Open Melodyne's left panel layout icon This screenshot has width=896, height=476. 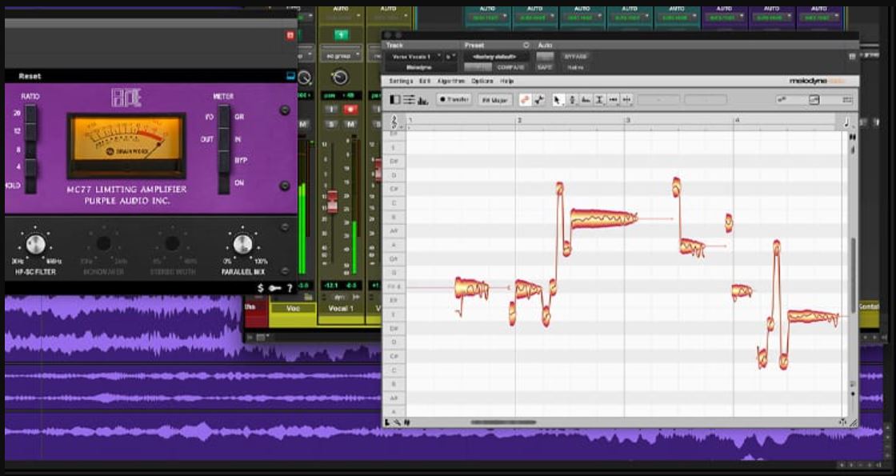pyautogui.click(x=395, y=100)
